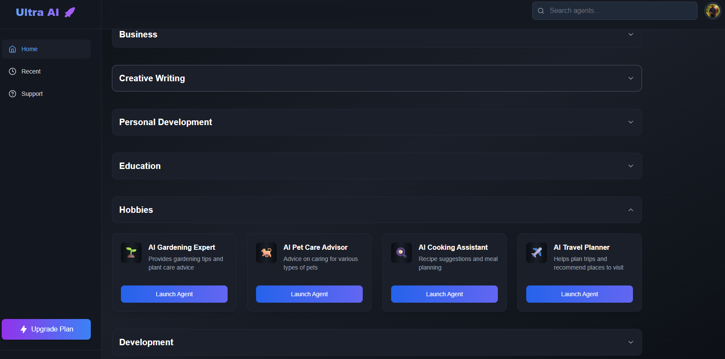Click 'Advice on caring for various types of pets'
This screenshot has width=725, height=359.
[x=321, y=263]
